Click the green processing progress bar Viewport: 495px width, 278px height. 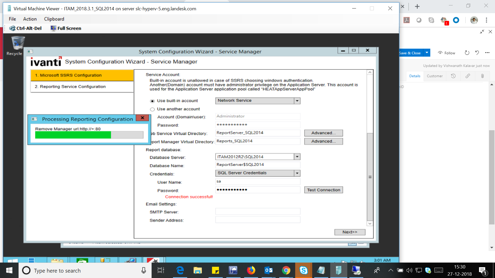[73, 135]
